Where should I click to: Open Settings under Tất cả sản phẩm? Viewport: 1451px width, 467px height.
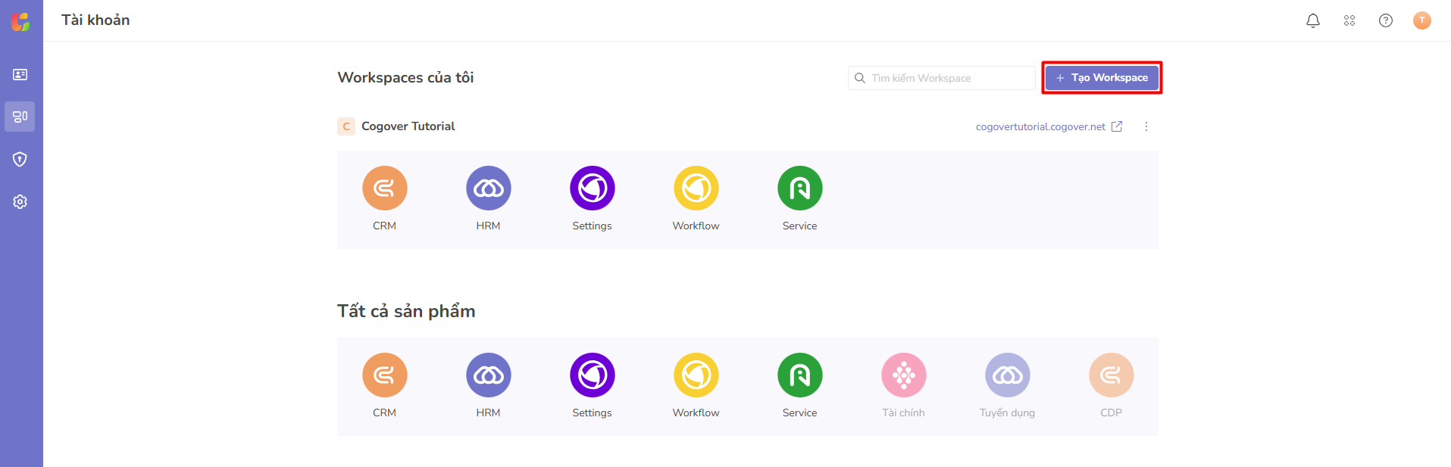click(593, 375)
